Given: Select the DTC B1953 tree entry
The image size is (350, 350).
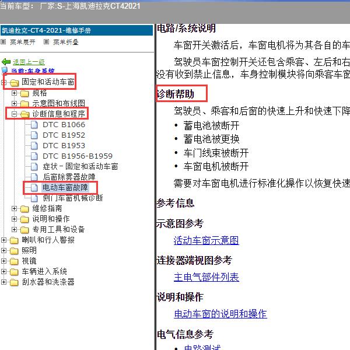Looking at the screenshot, I should (x=64, y=145).
